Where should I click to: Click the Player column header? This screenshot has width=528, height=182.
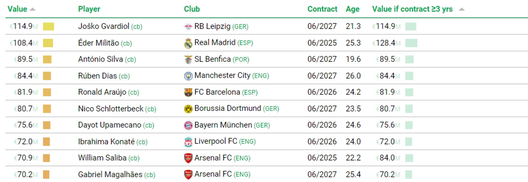pyautogui.click(x=89, y=9)
